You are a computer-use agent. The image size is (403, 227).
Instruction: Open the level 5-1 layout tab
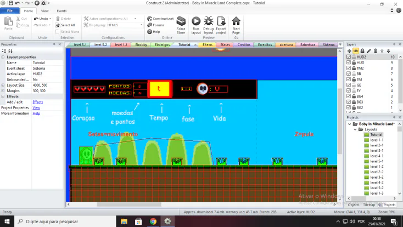click(80, 44)
